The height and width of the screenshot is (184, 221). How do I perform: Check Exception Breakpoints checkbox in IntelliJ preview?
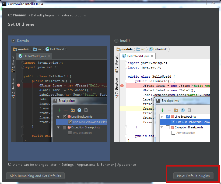coord(168,127)
